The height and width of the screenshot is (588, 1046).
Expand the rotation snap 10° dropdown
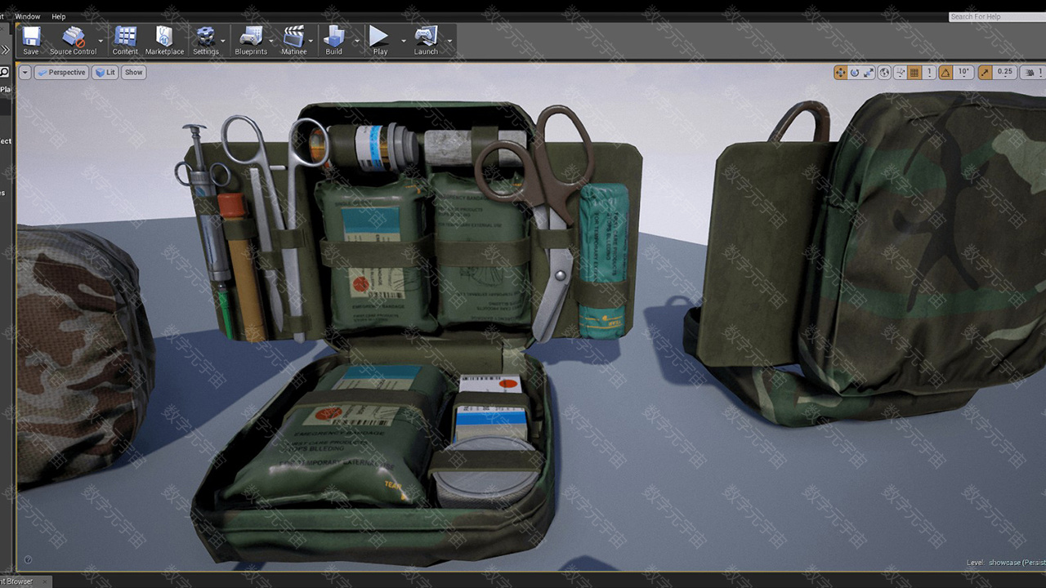(x=963, y=73)
